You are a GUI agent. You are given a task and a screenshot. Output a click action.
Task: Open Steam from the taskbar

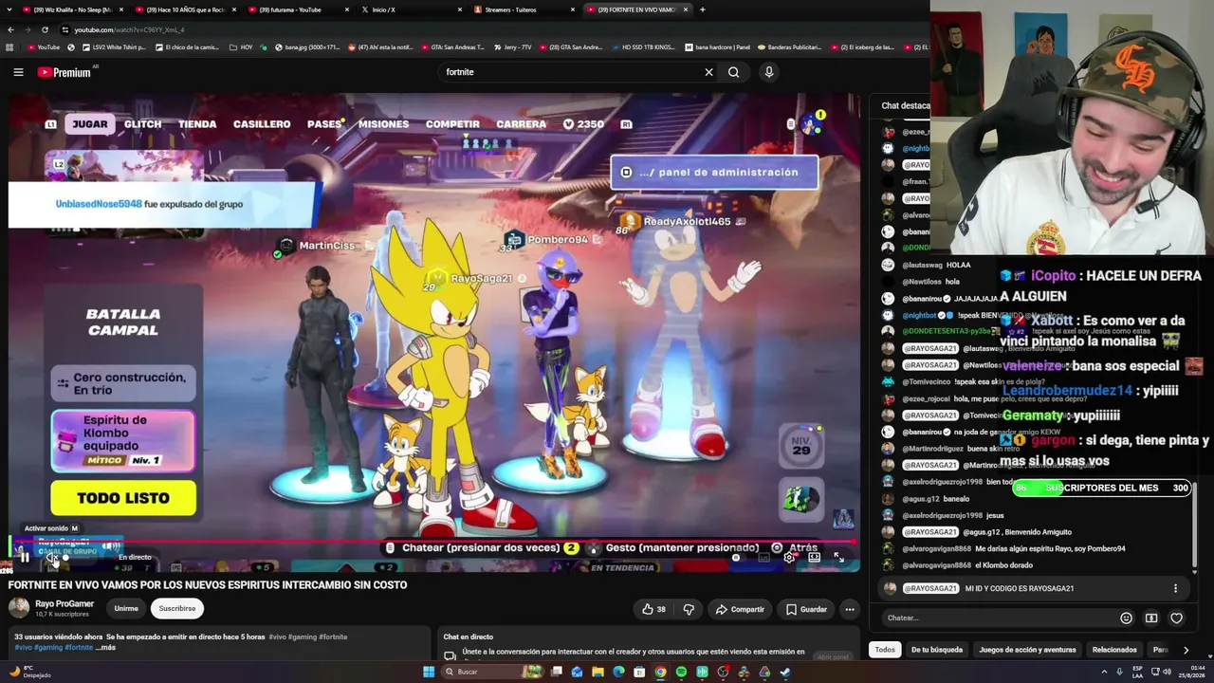pyautogui.click(x=785, y=672)
